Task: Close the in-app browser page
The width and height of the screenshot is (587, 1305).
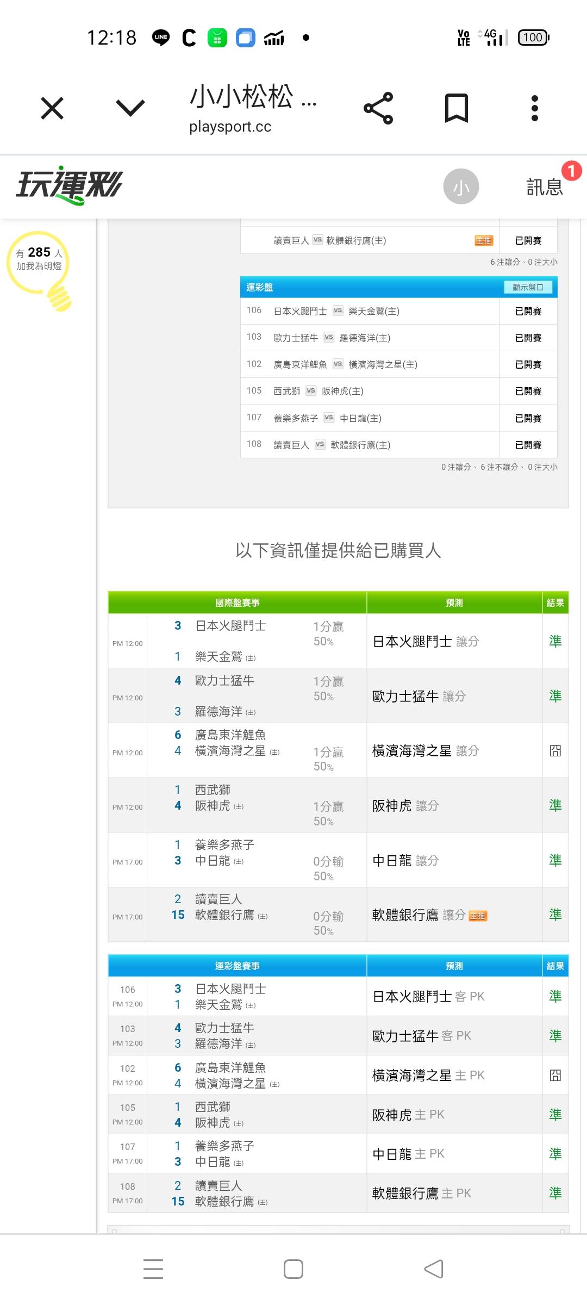Action: [52, 108]
